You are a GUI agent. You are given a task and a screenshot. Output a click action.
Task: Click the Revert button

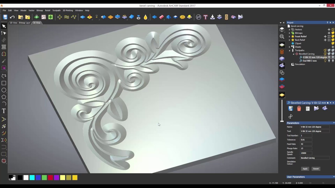click(x=316, y=169)
